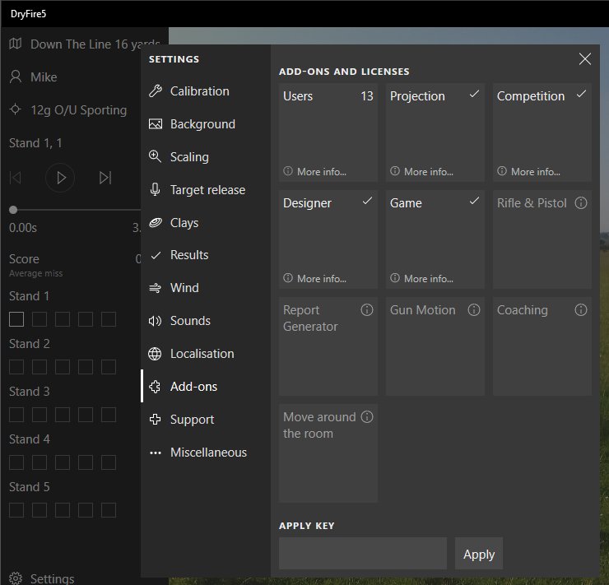Screen dimensions: 609x585
Task: Click info icon on Move around the room
Action: (x=367, y=416)
